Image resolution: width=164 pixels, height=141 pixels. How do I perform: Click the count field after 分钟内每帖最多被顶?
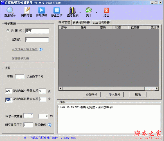[x=43, y=99]
